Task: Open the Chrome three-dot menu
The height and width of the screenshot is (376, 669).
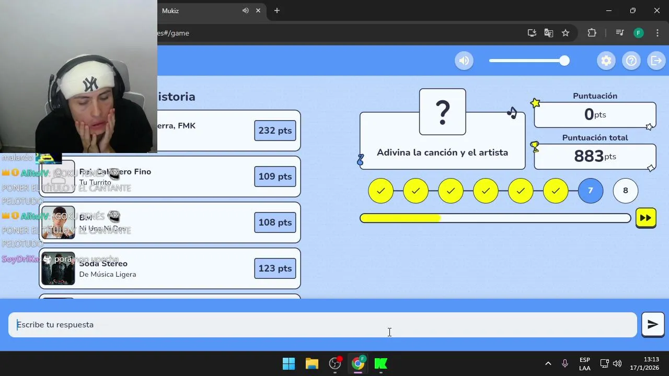Action: tap(658, 33)
